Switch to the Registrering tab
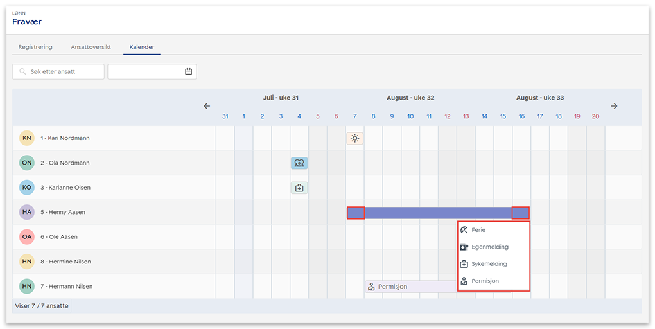 click(35, 47)
